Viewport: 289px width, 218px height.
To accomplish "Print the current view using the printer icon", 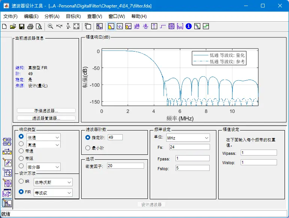I will click(x=30, y=26).
